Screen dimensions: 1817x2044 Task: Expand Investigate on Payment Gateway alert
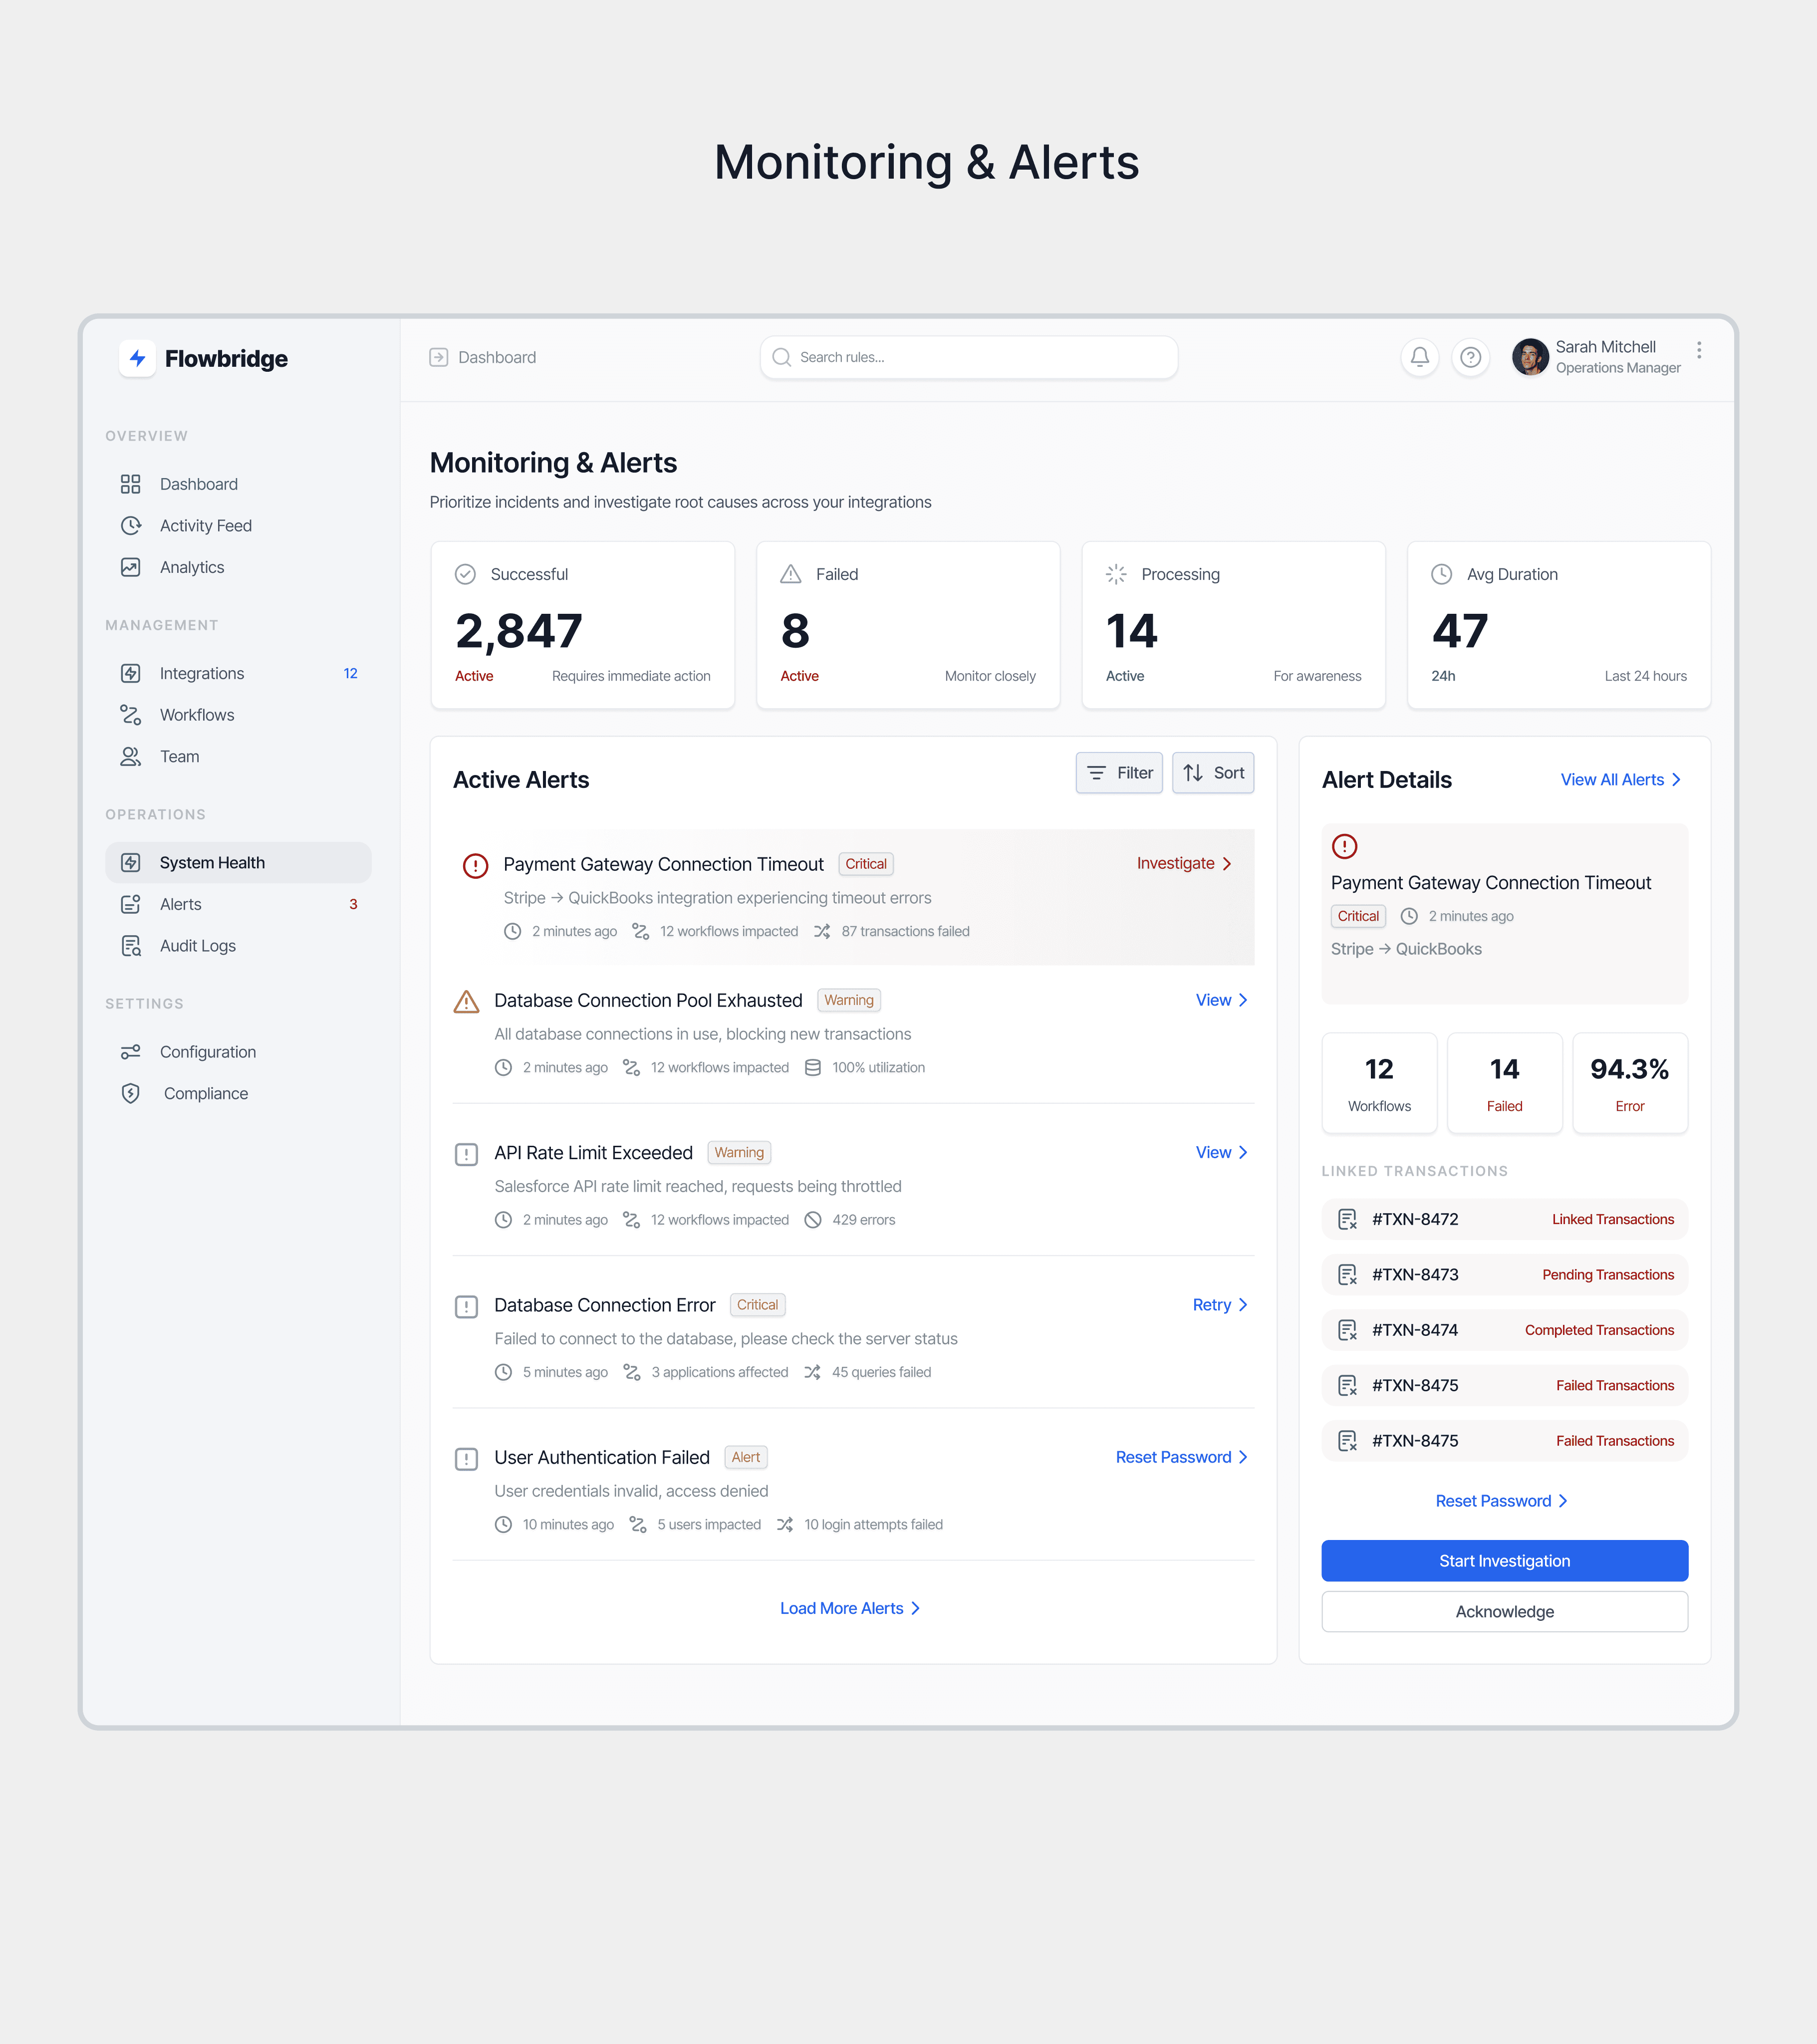(1184, 863)
